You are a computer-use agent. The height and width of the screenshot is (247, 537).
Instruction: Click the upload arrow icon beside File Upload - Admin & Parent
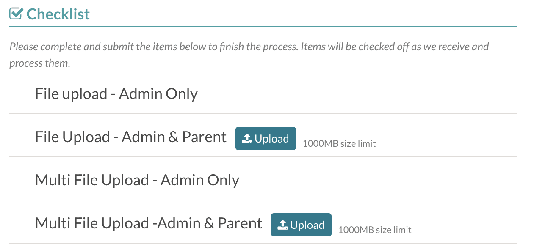coord(247,139)
